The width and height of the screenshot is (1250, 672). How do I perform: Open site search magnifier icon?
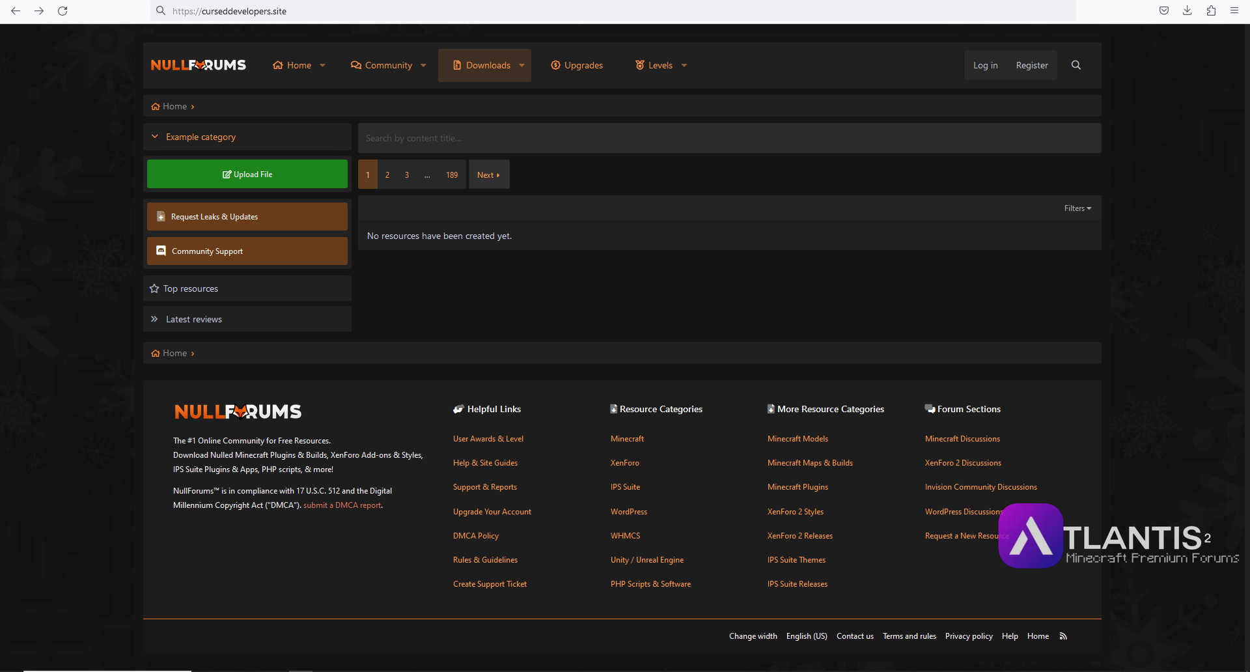[1076, 65]
